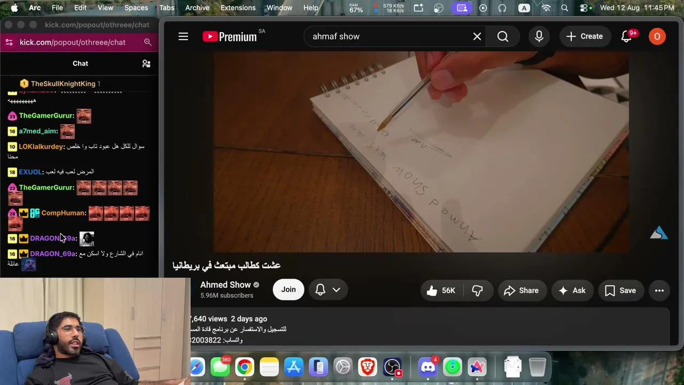
Task: Open the YouTube account avatar menu
Action: pyautogui.click(x=657, y=36)
